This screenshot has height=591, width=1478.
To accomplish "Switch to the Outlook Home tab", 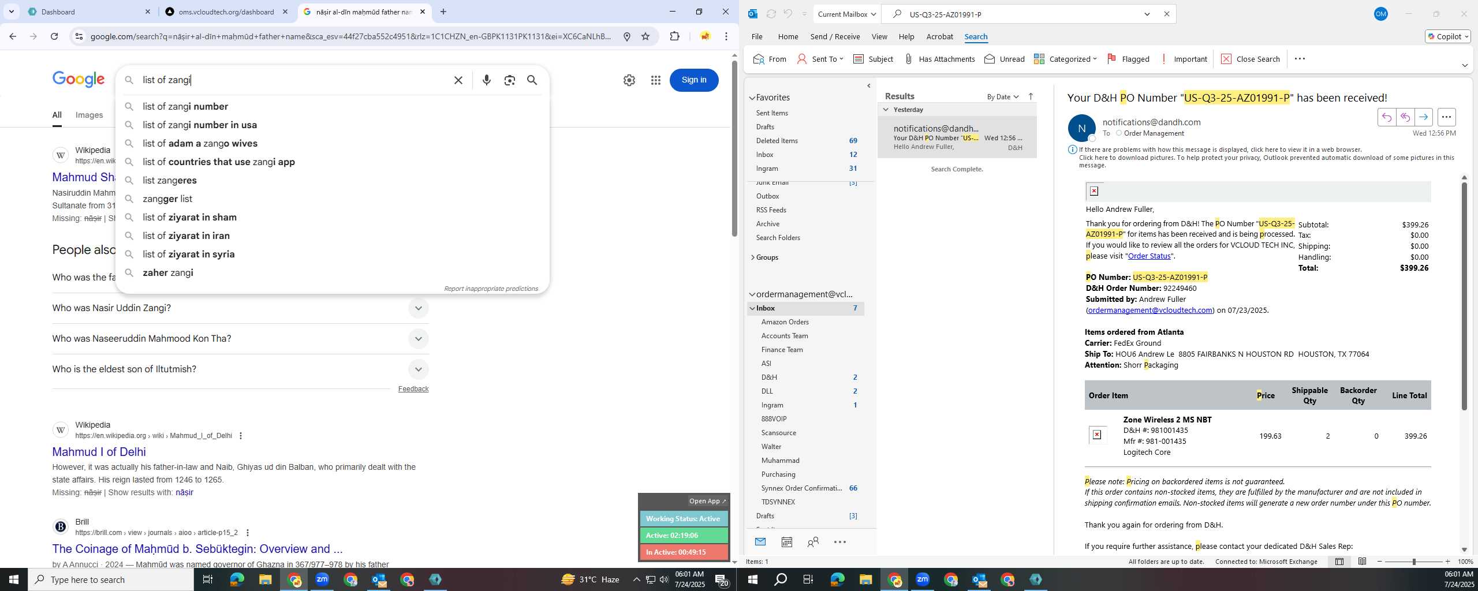I will pyautogui.click(x=788, y=36).
